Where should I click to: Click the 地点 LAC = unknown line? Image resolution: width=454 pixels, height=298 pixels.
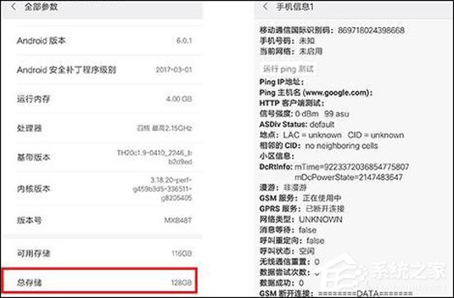tap(332, 135)
